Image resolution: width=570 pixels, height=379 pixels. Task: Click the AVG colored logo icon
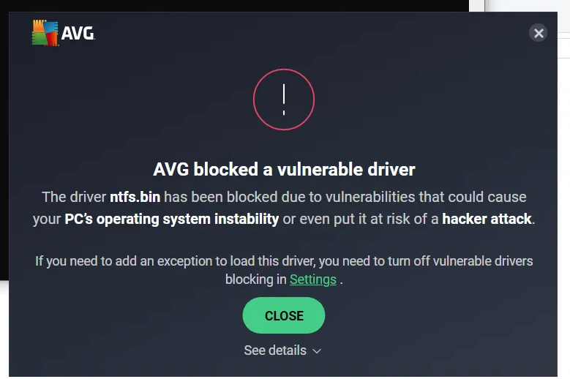45,33
